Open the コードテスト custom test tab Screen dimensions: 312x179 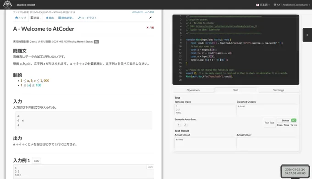[x=87, y=18]
